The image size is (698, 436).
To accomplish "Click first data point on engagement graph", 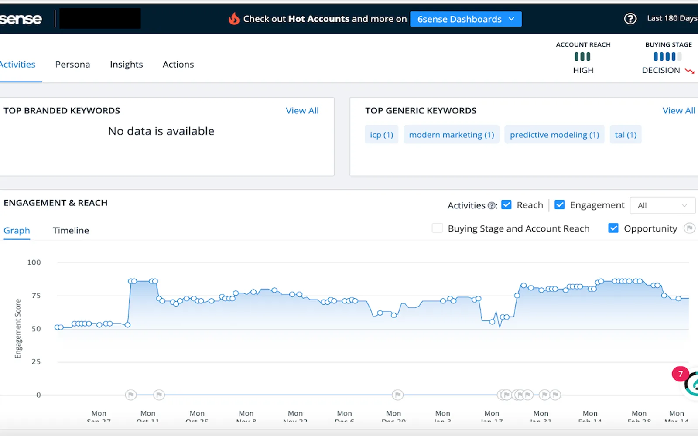I will 57,327.
